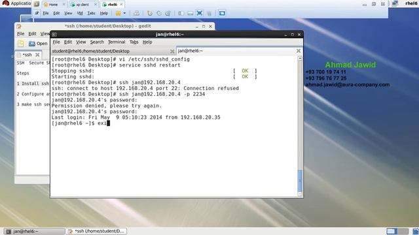Close the rhel6 VM tab
Viewport: 419px width, 235px height.
[122, 5]
